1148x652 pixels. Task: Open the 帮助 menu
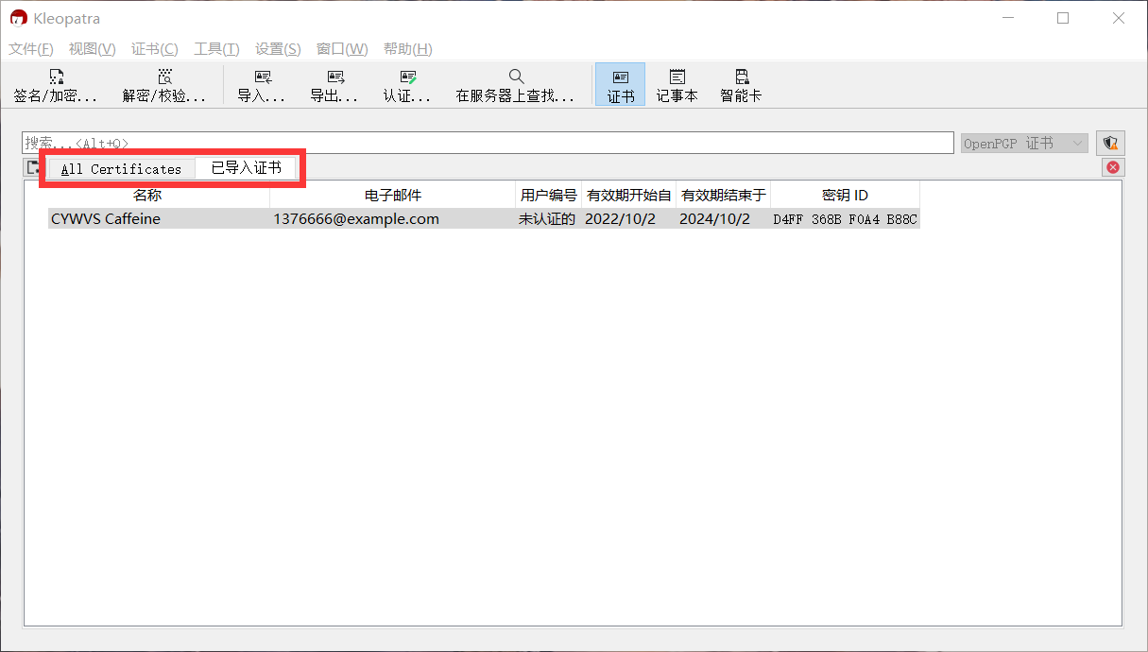(x=407, y=48)
